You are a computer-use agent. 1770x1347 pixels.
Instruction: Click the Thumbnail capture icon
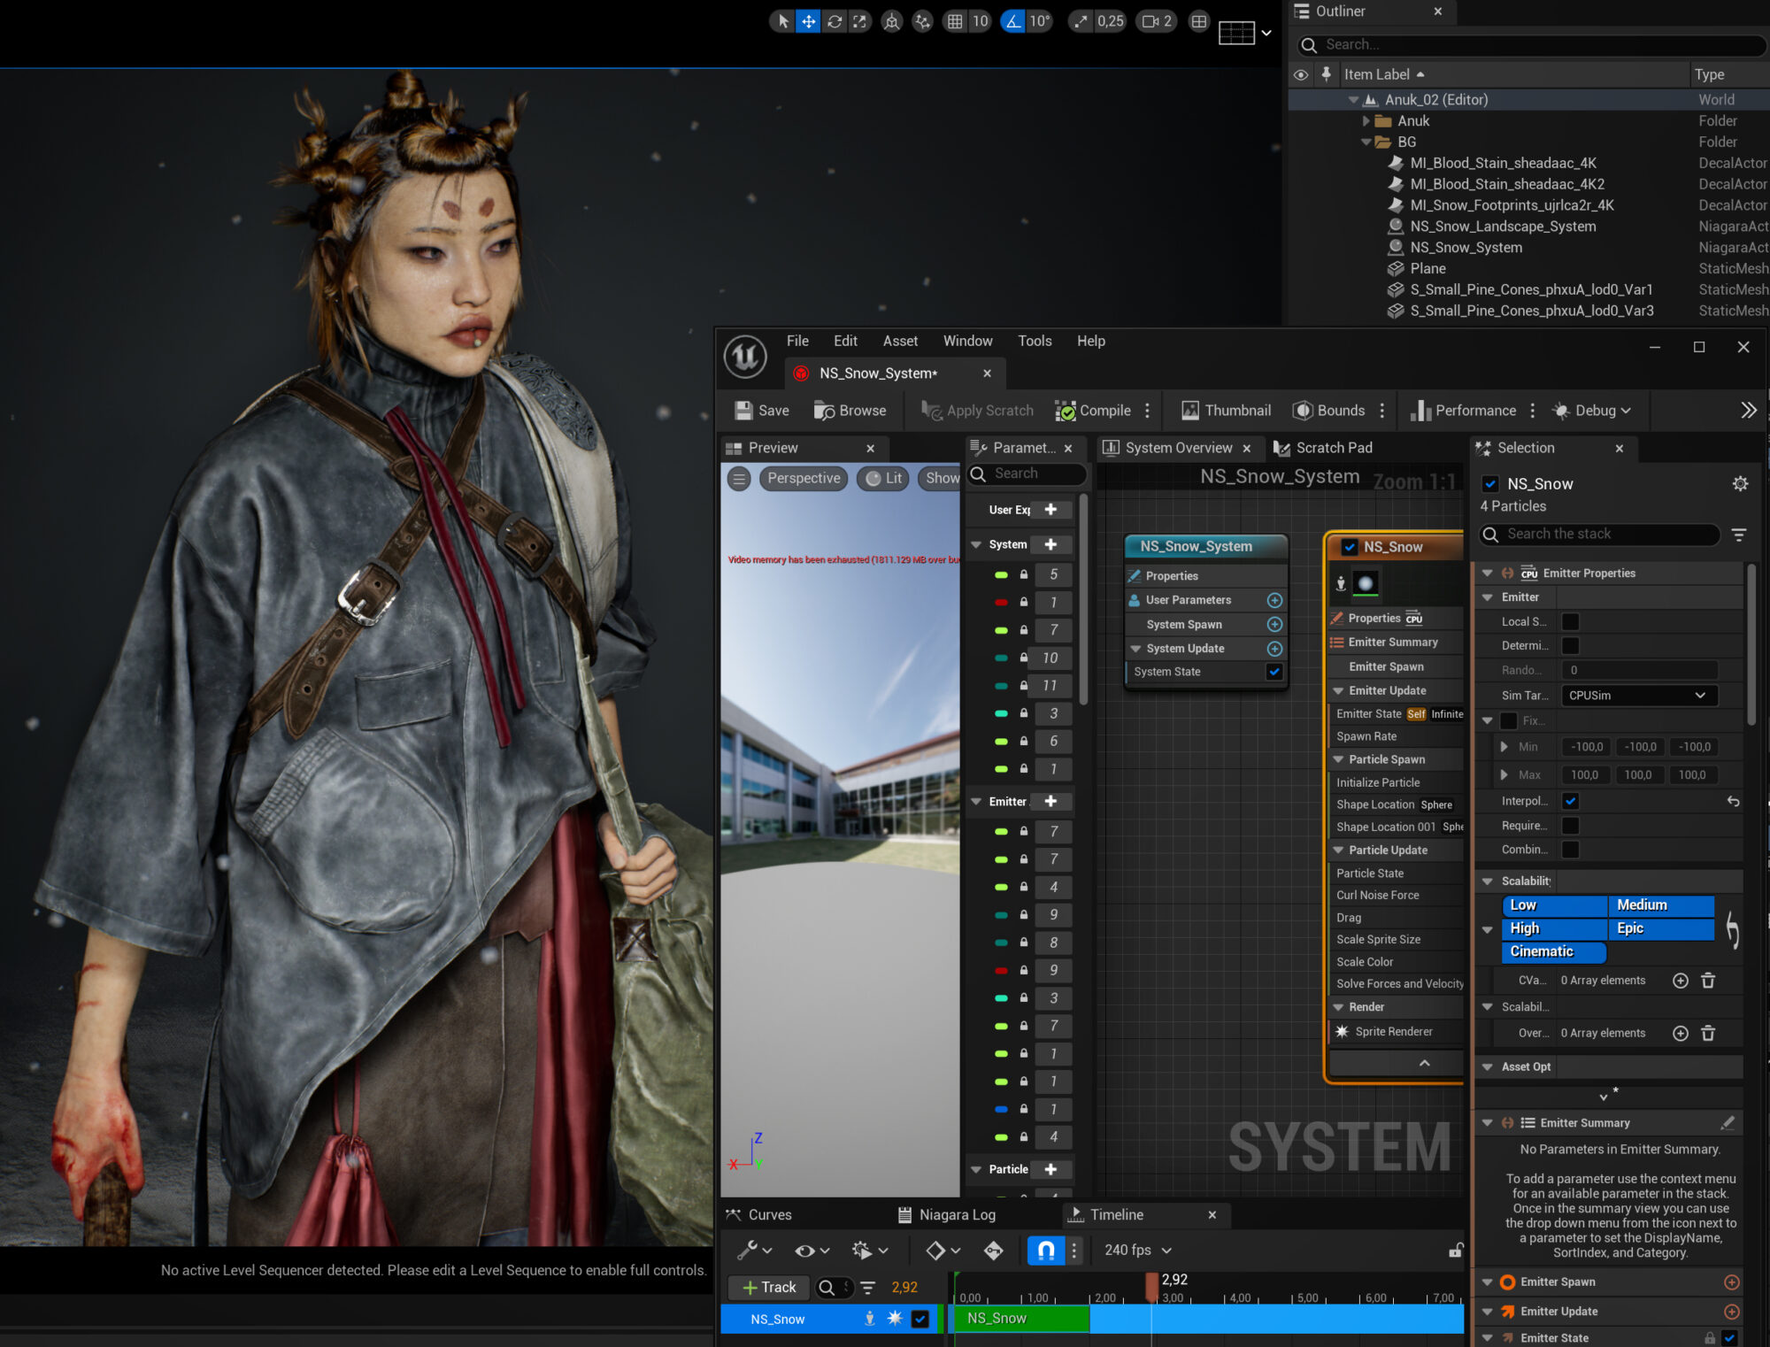[x=1190, y=411]
